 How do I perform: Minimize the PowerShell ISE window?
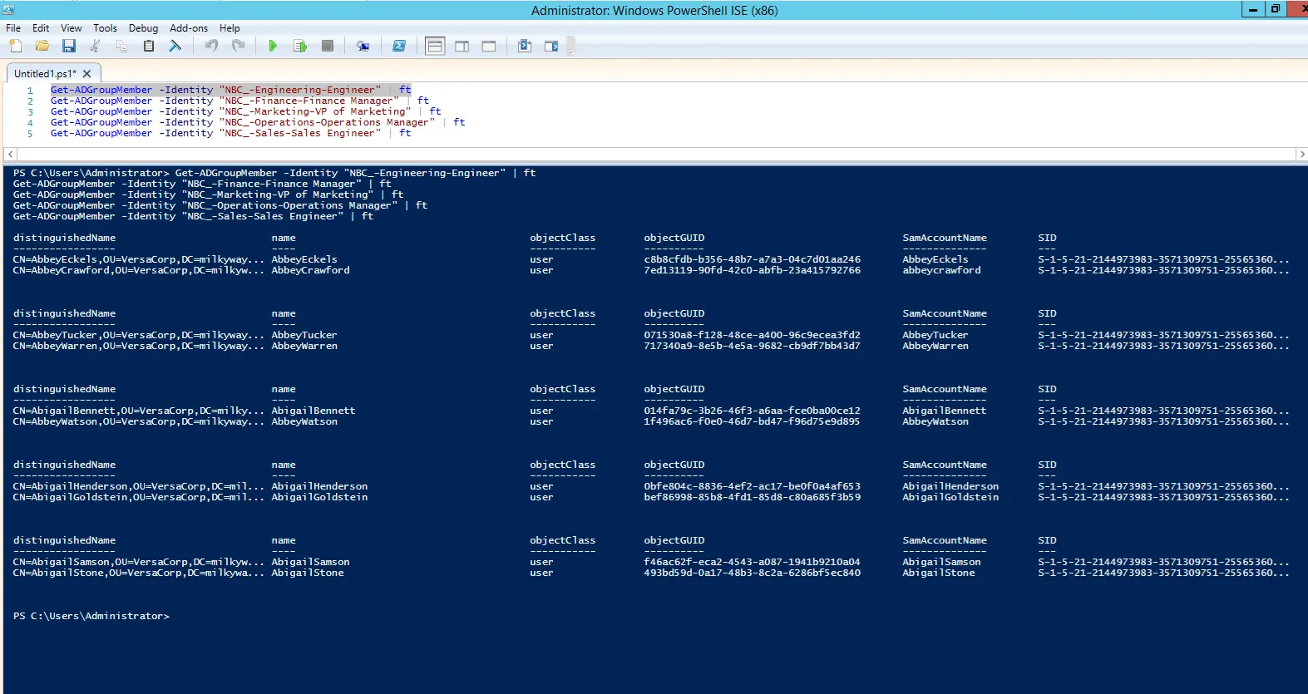click(1253, 9)
